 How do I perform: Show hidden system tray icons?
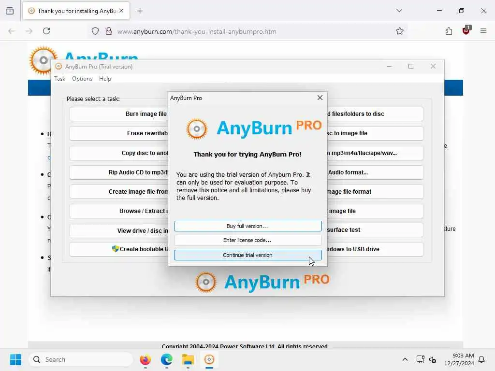pyautogui.click(x=405, y=359)
